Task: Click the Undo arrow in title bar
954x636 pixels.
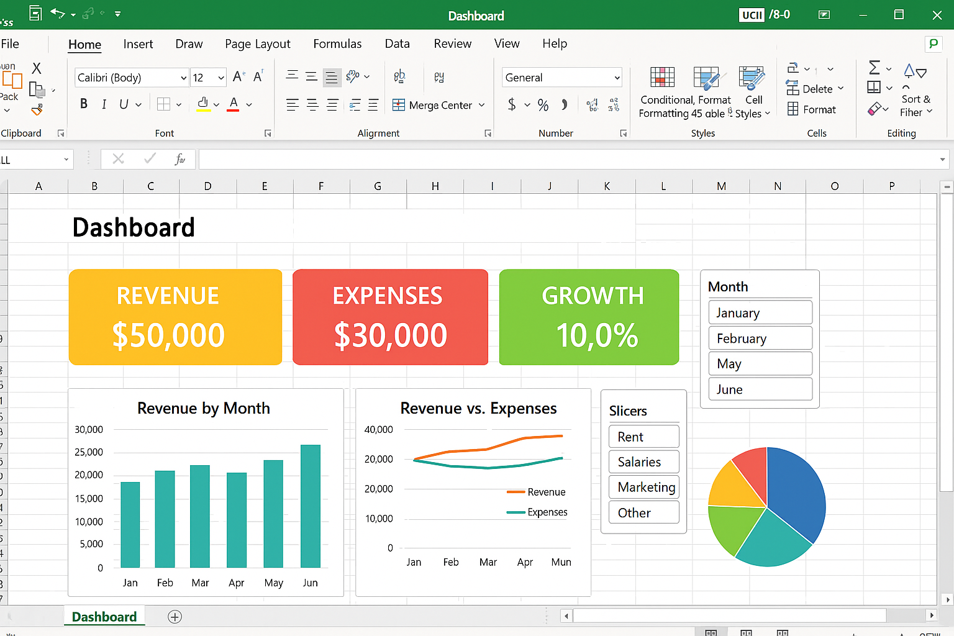Action: tap(57, 13)
